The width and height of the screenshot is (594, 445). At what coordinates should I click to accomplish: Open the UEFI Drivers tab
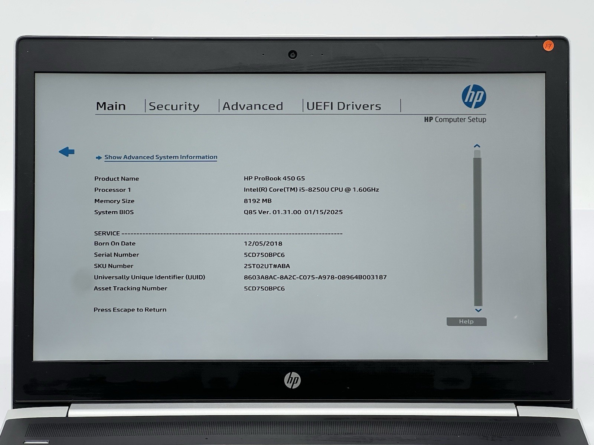(344, 106)
